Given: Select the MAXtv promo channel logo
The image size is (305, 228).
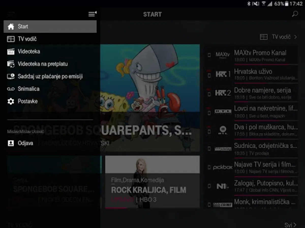Looking at the screenshot, I should 223,55.
